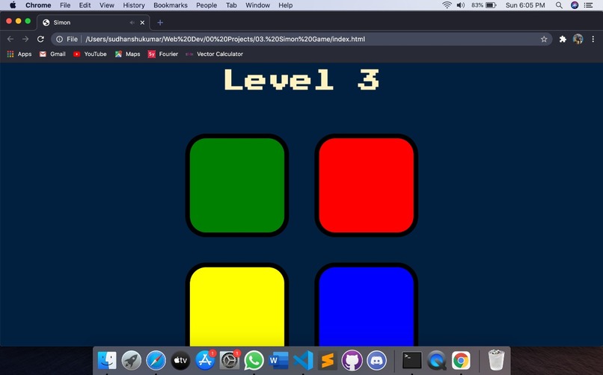Image resolution: width=603 pixels, height=375 pixels.
Task: Click the Level 3 heading text
Action: [x=302, y=79]
